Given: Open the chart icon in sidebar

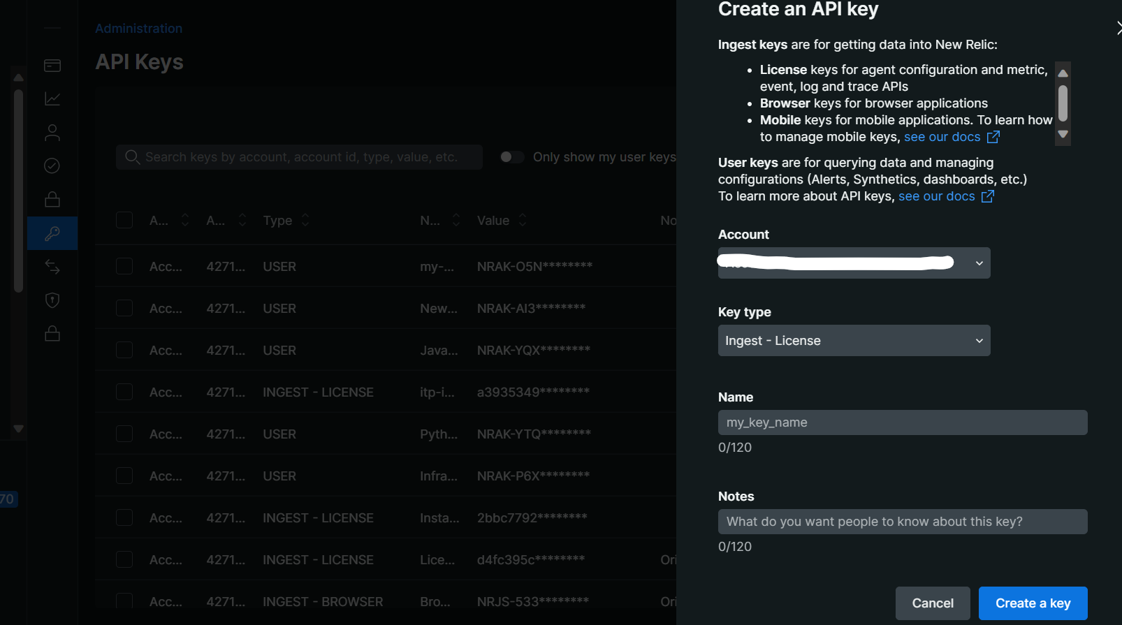Looking at the screenshot, I should coord(52,99).
